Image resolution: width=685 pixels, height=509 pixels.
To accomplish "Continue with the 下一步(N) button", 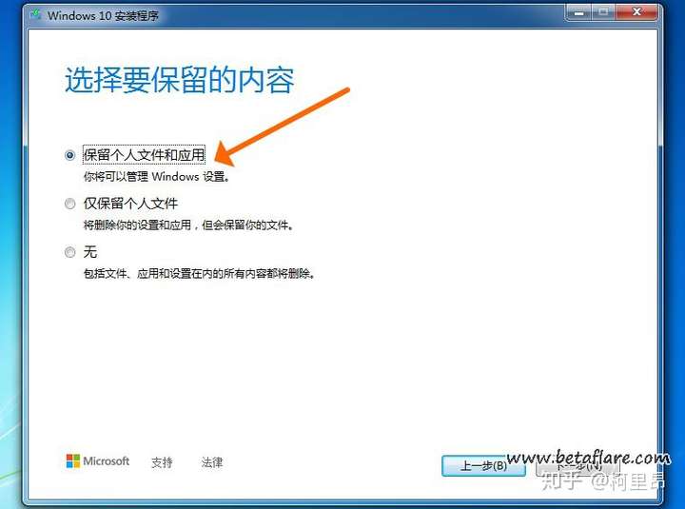I will pyautogui.click(x=577, y=466).
